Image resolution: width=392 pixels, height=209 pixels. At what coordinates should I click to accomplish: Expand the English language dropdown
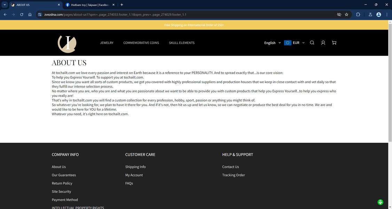pos(273,43)
